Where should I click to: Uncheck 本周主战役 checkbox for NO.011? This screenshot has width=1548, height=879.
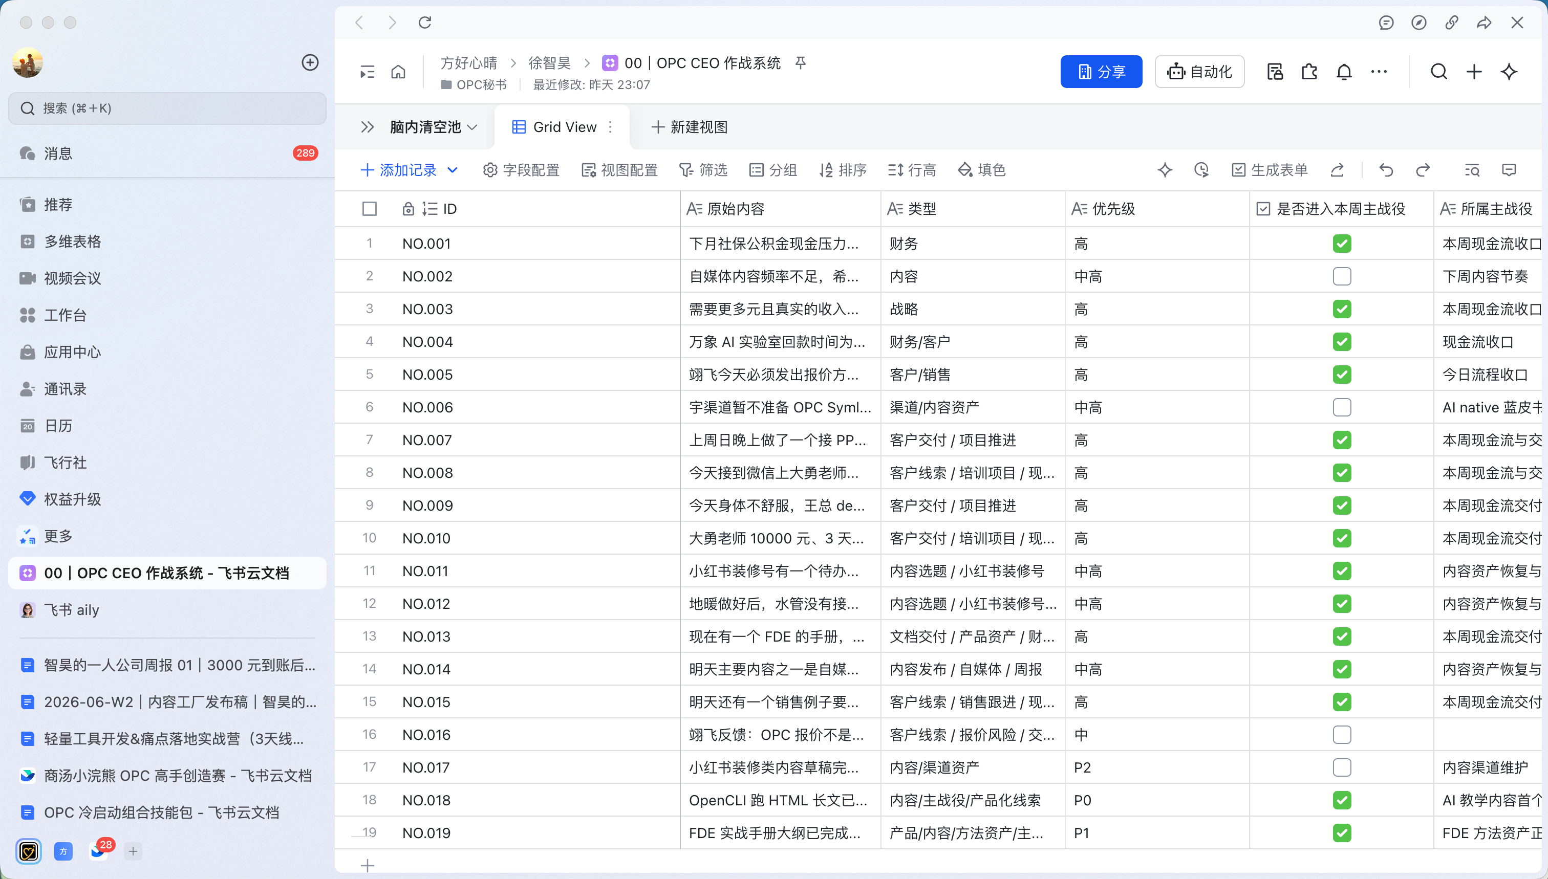(1342, 571)
